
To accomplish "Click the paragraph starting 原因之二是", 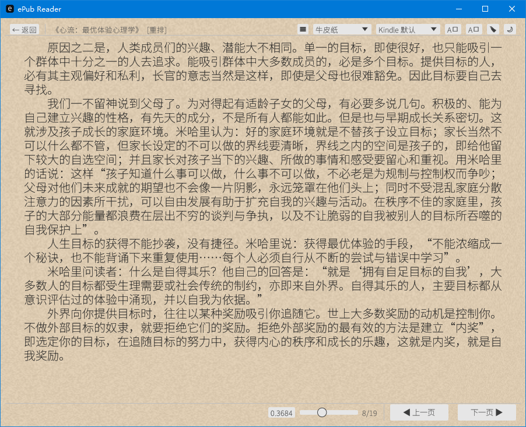I will coord(263,69).
